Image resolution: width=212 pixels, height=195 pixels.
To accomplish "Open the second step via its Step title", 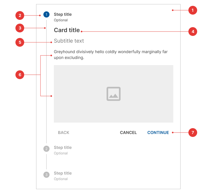I will coord(63,147).
